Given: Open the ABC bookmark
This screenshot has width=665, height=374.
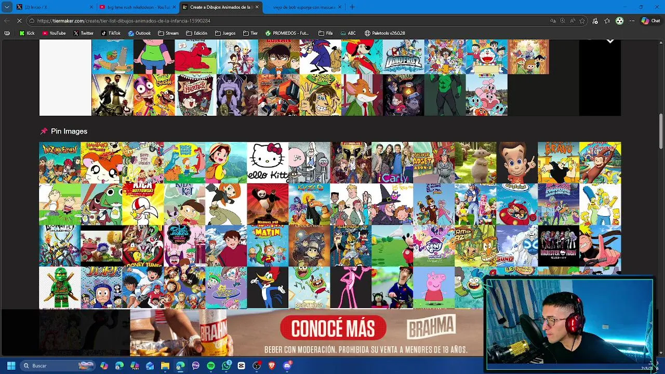Looking at the screenshot, I should click(348, 33).
